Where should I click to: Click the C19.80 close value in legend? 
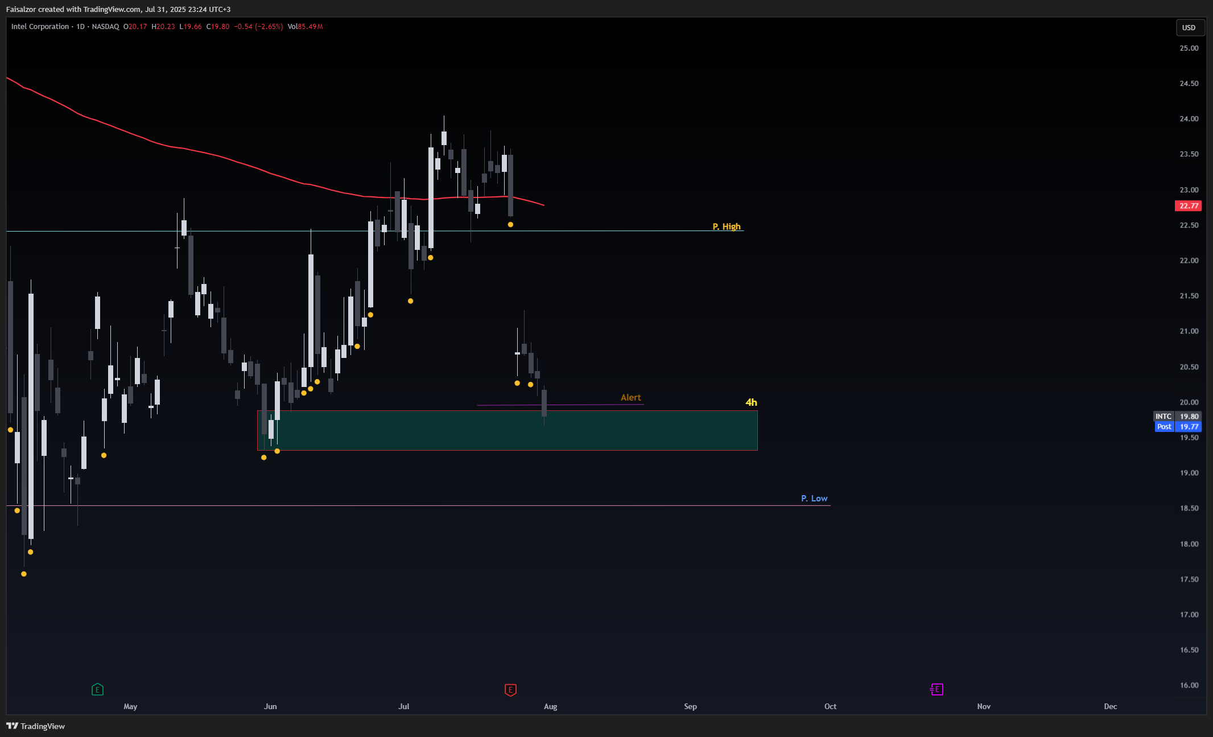(x=218, y=27)
